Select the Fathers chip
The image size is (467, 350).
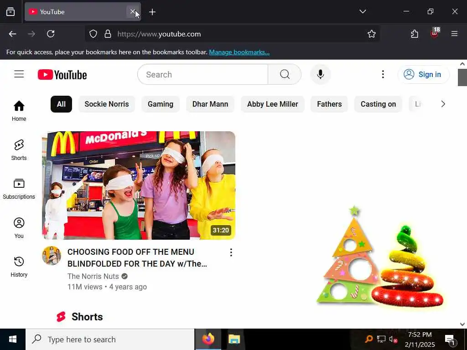[x=329, y=104]
